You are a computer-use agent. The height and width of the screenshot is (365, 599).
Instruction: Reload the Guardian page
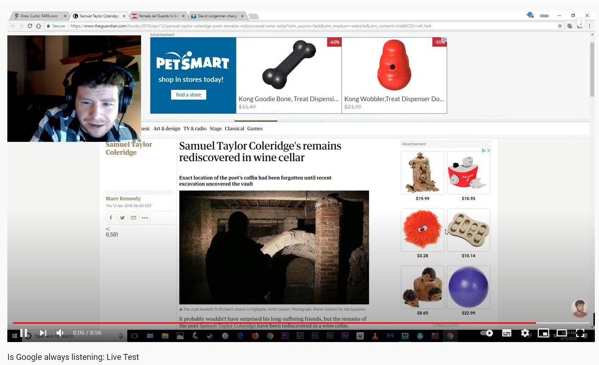(x=30, y=26)
